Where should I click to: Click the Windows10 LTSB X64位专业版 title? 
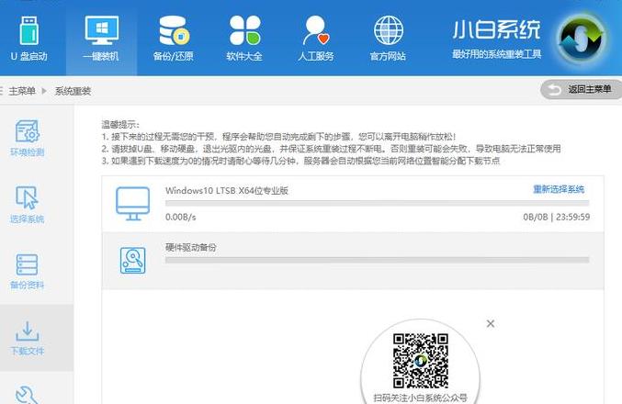point(227,190)
